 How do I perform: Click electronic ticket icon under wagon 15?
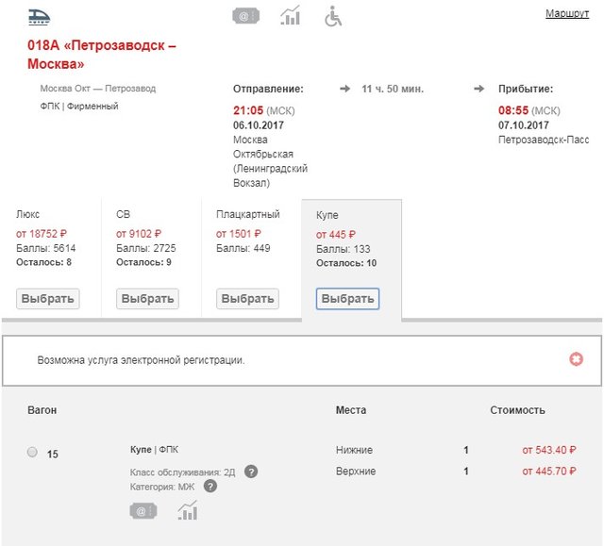pyautogui.click(x=143, y=511)
